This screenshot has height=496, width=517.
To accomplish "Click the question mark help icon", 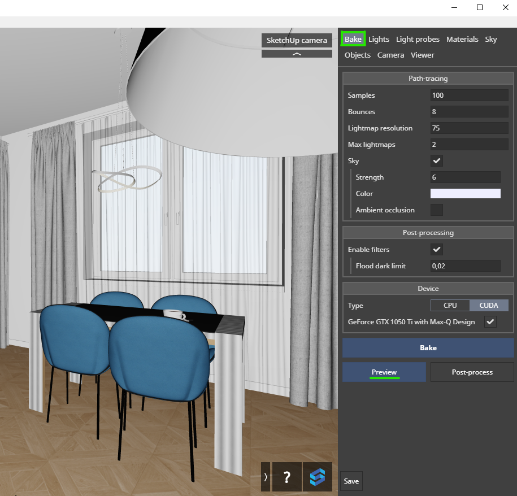I will [x=287, y=477].
